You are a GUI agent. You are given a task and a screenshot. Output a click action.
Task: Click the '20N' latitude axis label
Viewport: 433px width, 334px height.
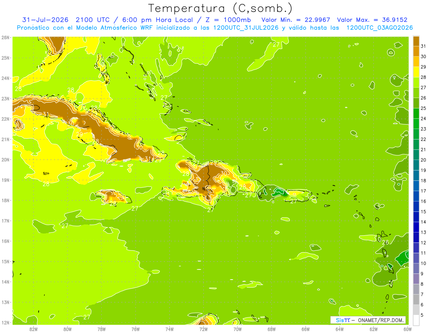(x=5, y=160)
